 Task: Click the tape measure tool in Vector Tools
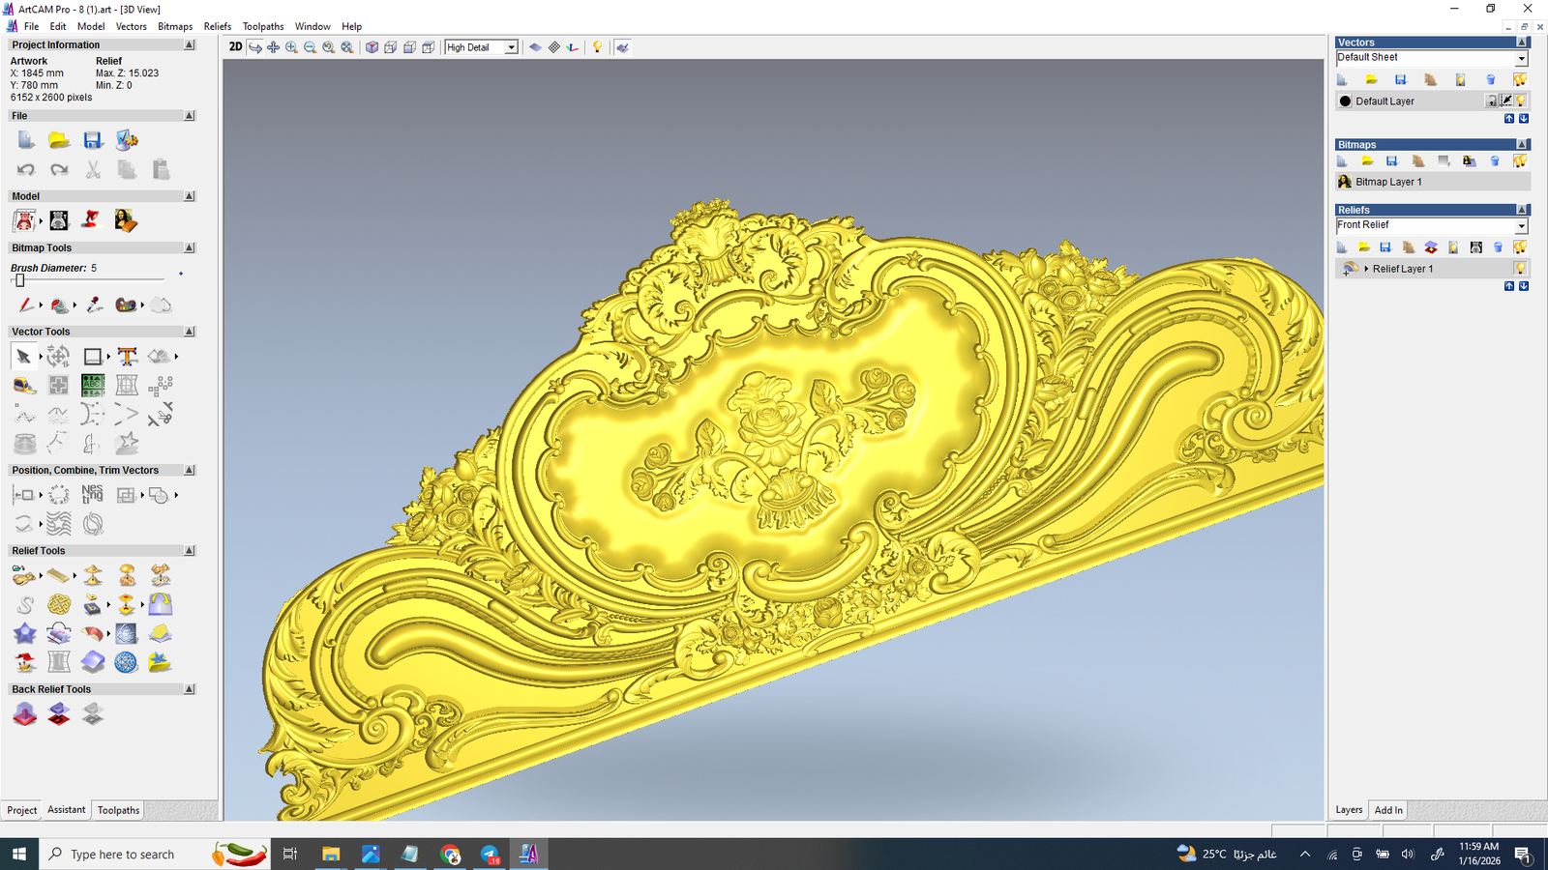coord(24,386)
